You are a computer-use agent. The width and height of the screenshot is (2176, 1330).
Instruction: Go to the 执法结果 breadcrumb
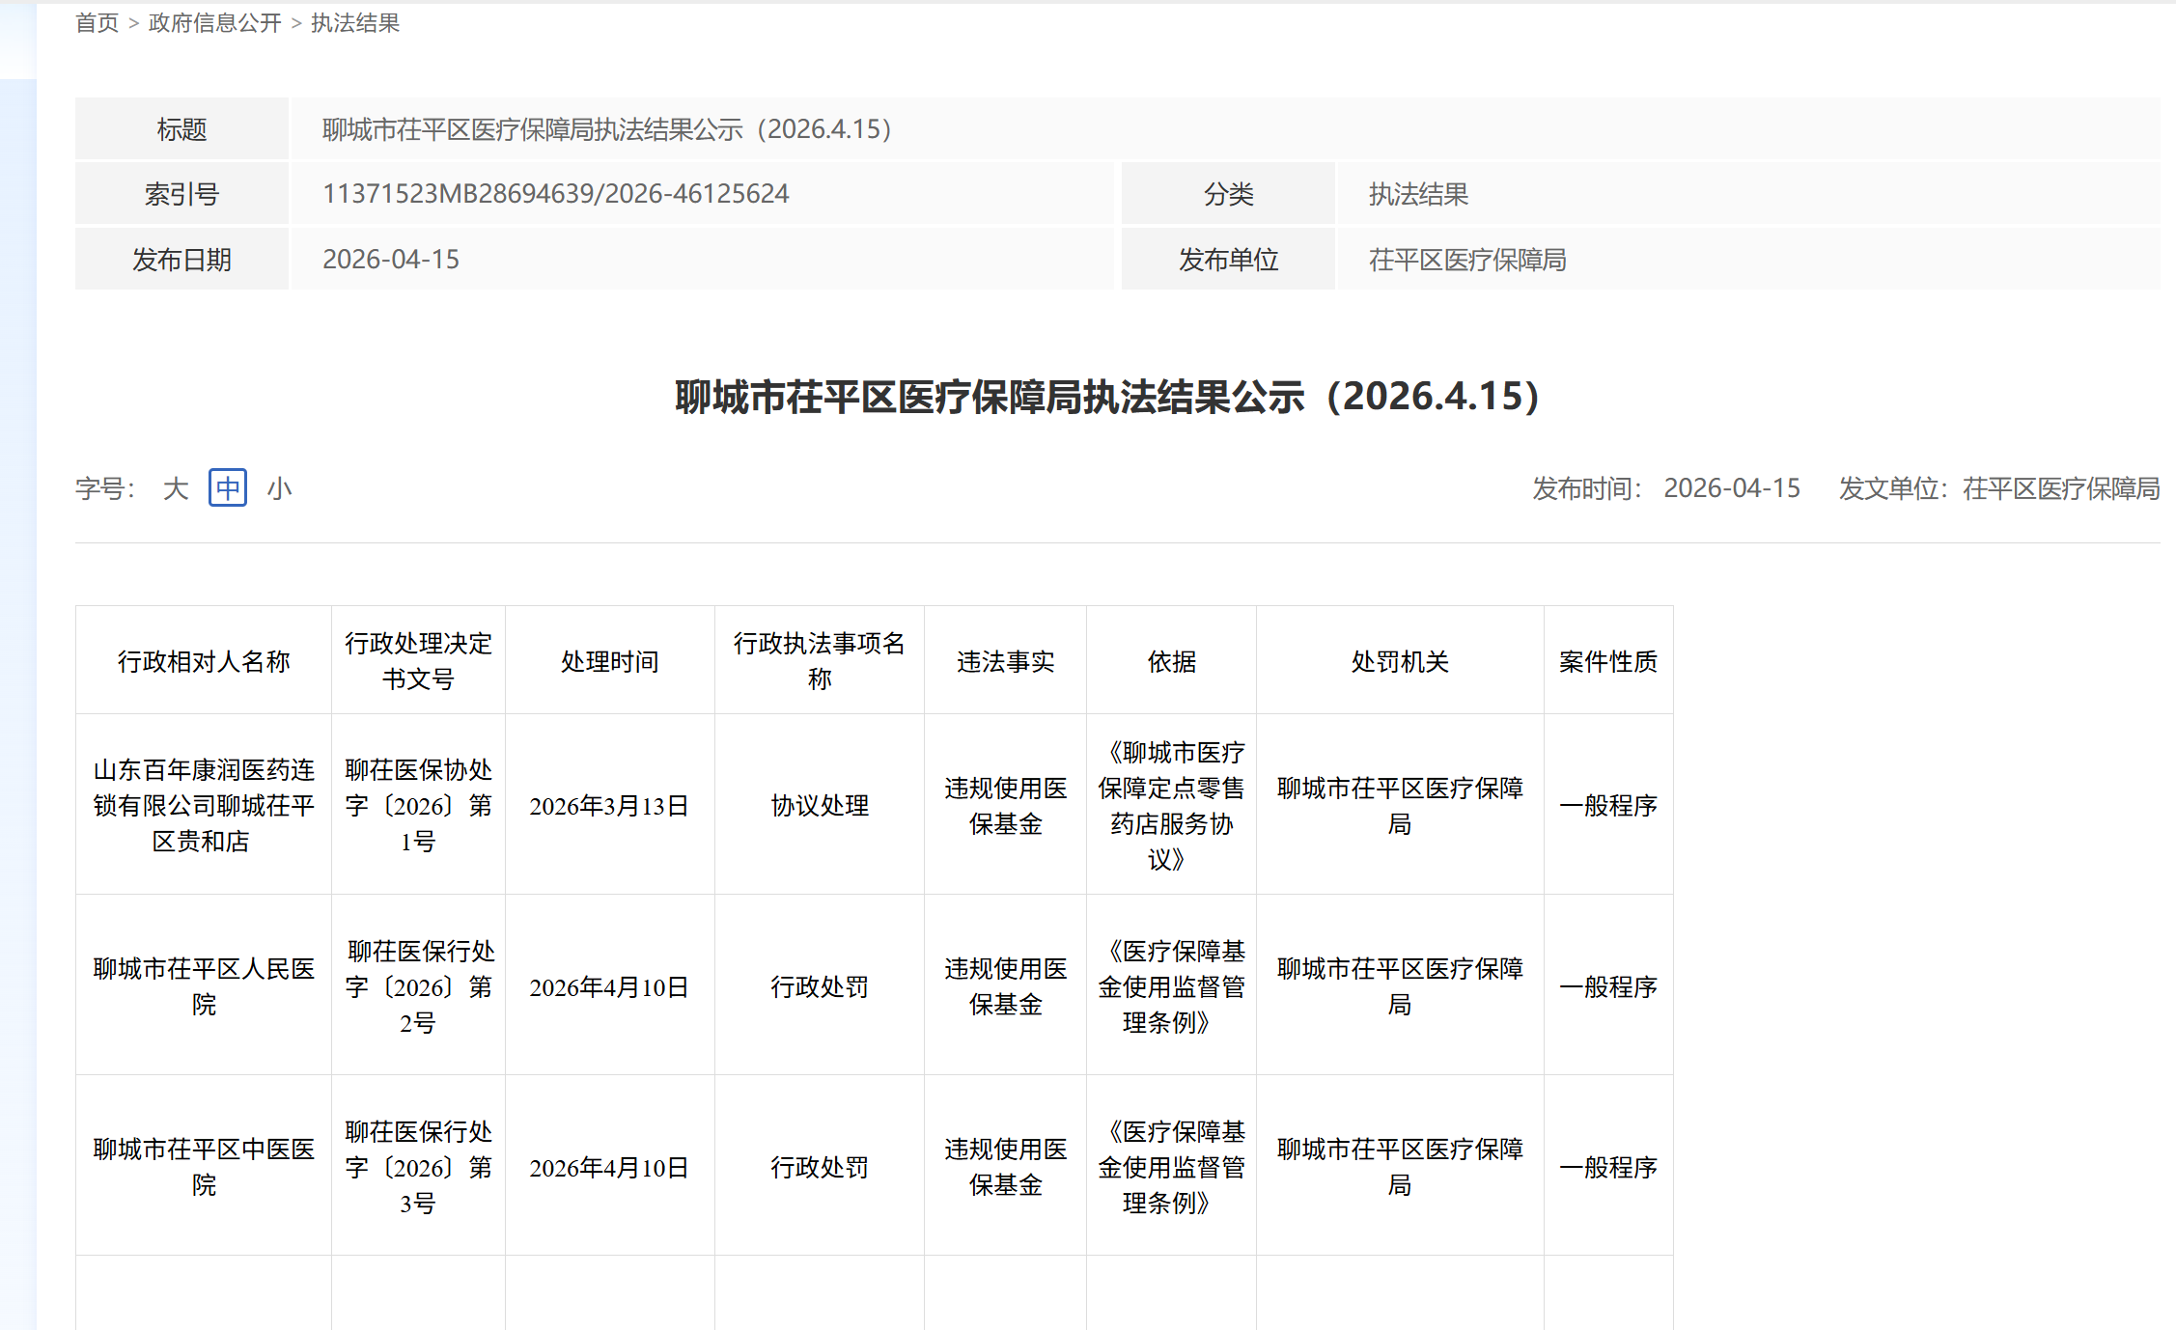354,22
